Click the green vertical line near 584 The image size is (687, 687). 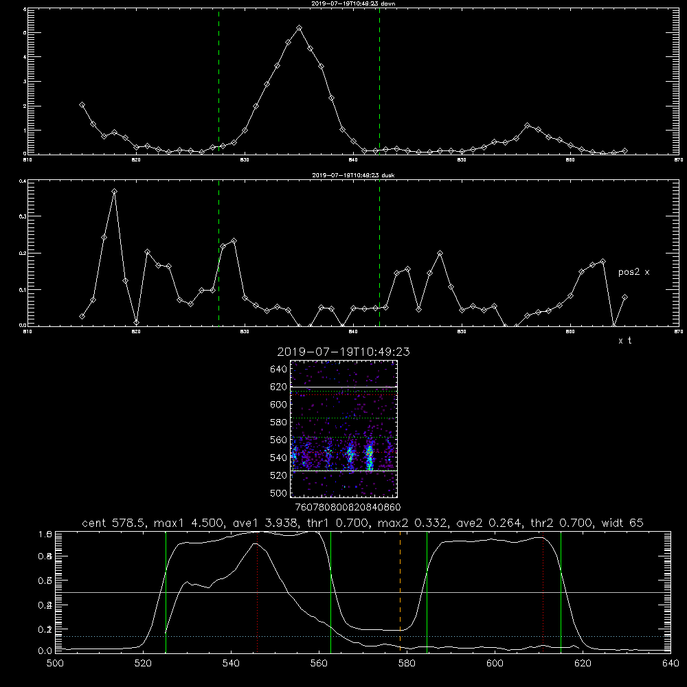[x=427, y=592]
